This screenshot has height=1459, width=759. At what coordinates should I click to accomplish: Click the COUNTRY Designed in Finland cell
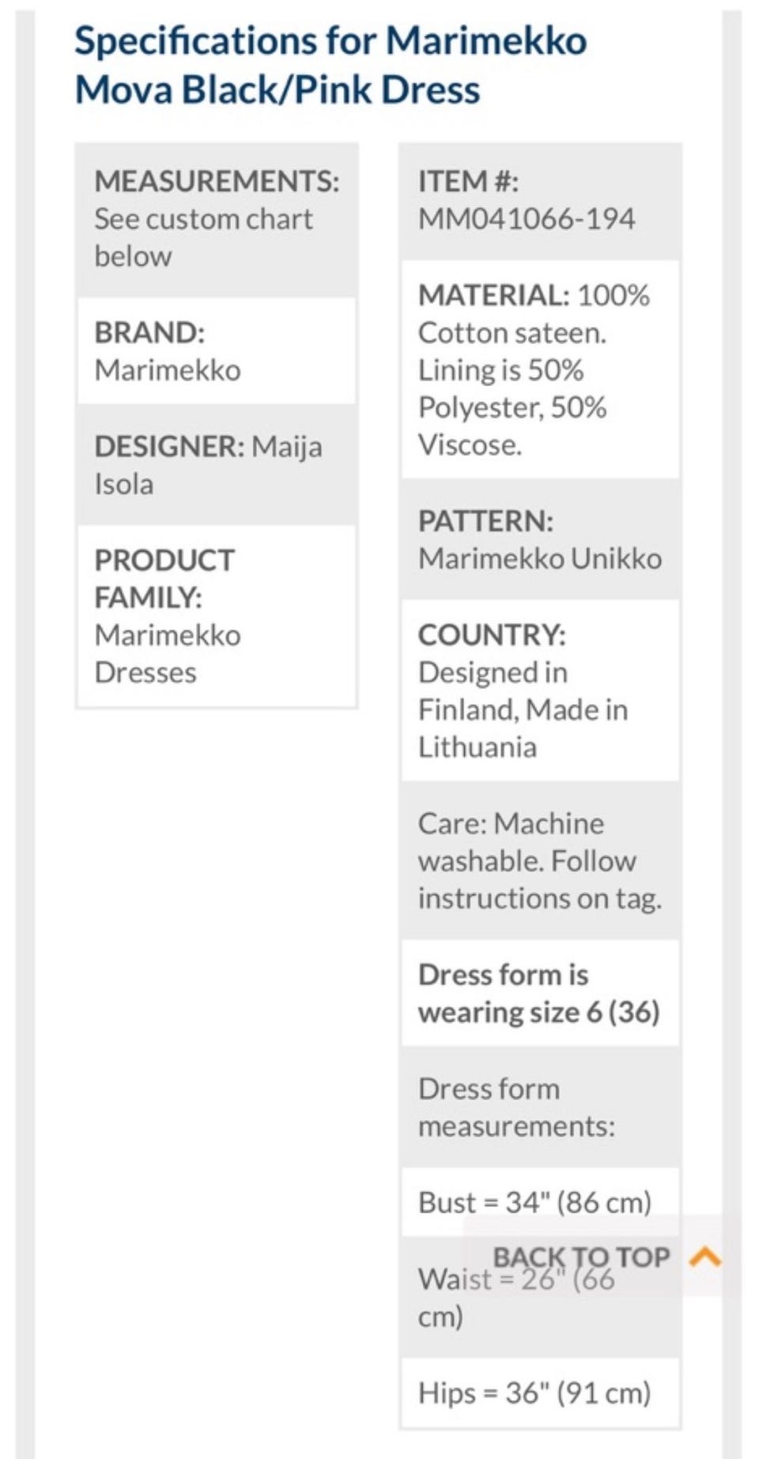pyautogui.click(x=540, y=690)
